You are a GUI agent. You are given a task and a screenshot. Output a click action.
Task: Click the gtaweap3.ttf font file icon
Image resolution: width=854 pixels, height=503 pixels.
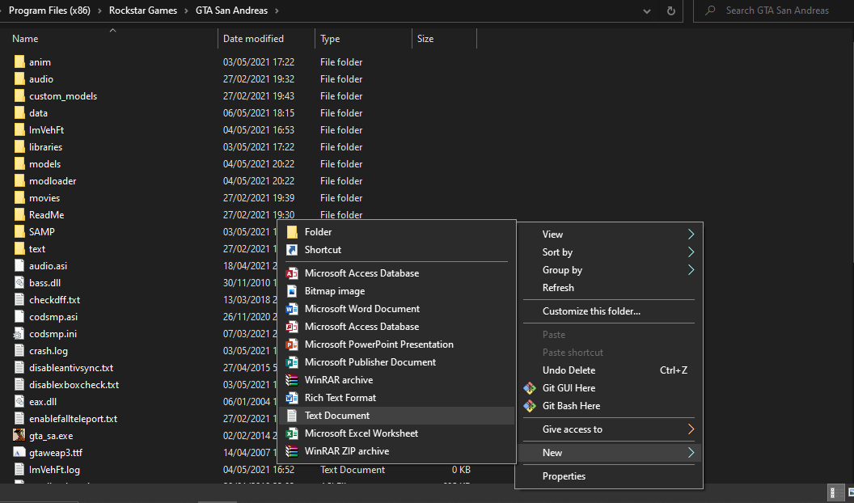[19, 452]
